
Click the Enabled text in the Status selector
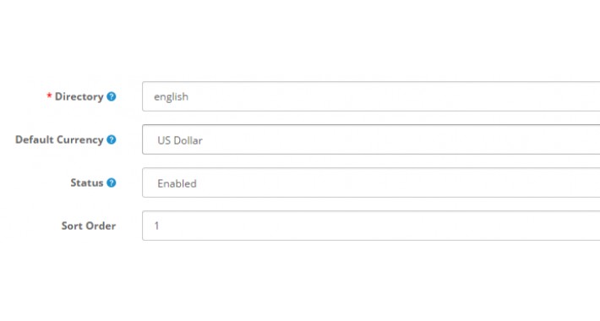[x=177, y=183]
